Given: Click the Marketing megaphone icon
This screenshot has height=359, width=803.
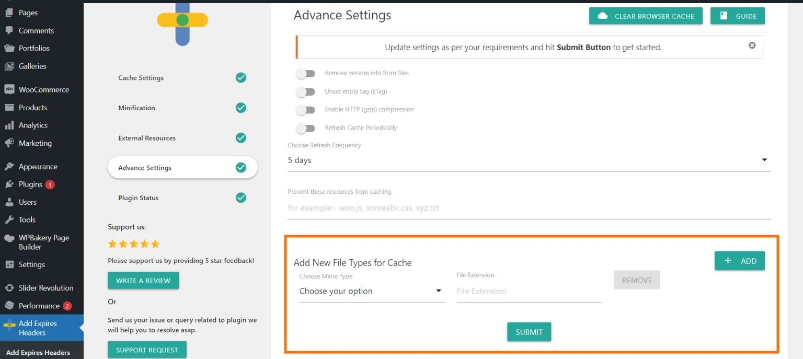Looking at the screenshot, I should coord(9,143).
